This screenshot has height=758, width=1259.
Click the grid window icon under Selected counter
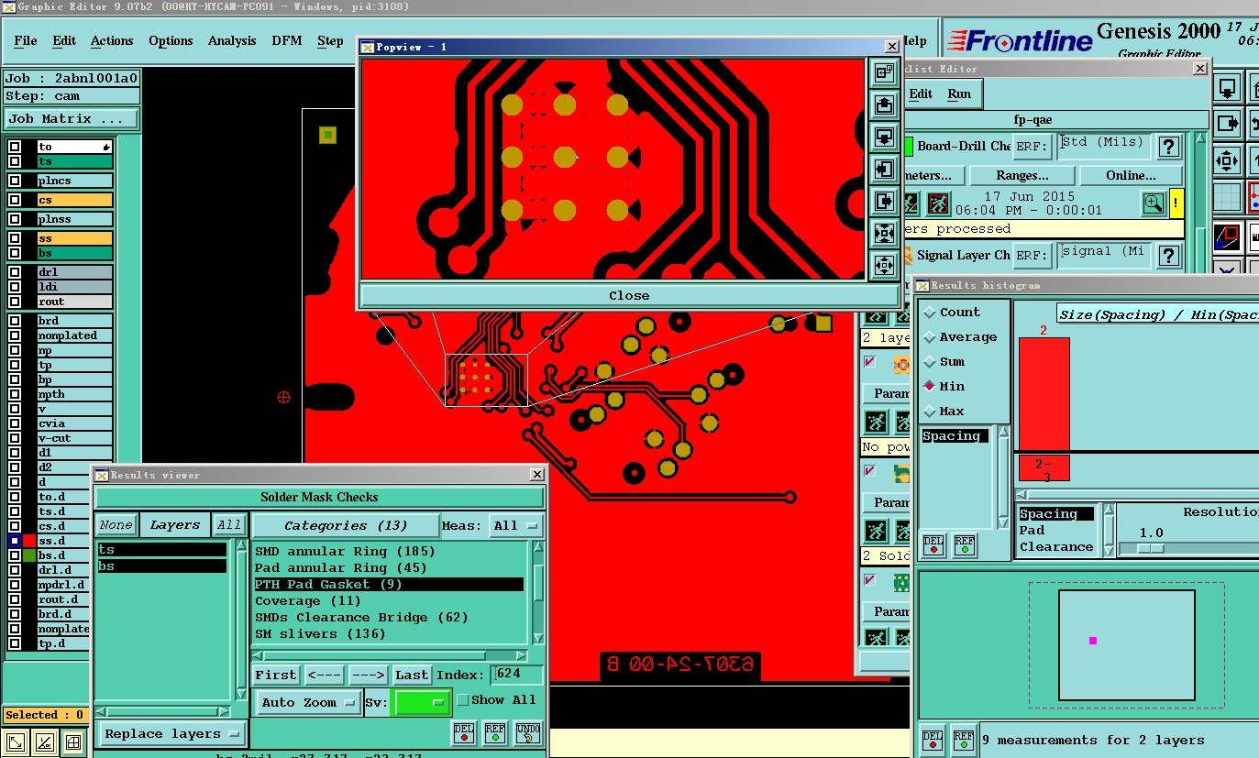tap(74, 742)
